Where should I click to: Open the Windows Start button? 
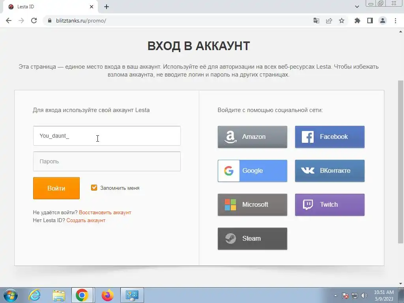click(10, 295)
